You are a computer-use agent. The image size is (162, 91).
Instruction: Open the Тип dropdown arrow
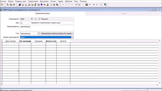[x=39, y=33]
